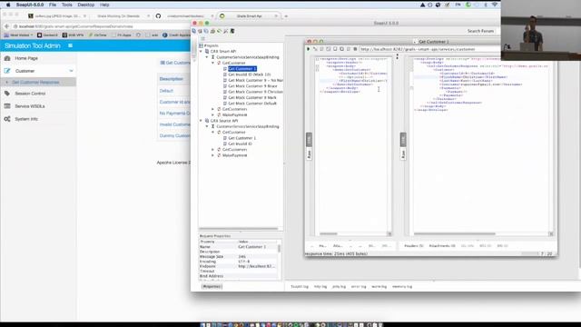The height and width of the screenshot is (327, 581).
Task: Collapse CRA Source API project node
Action: tap(202, 121)
